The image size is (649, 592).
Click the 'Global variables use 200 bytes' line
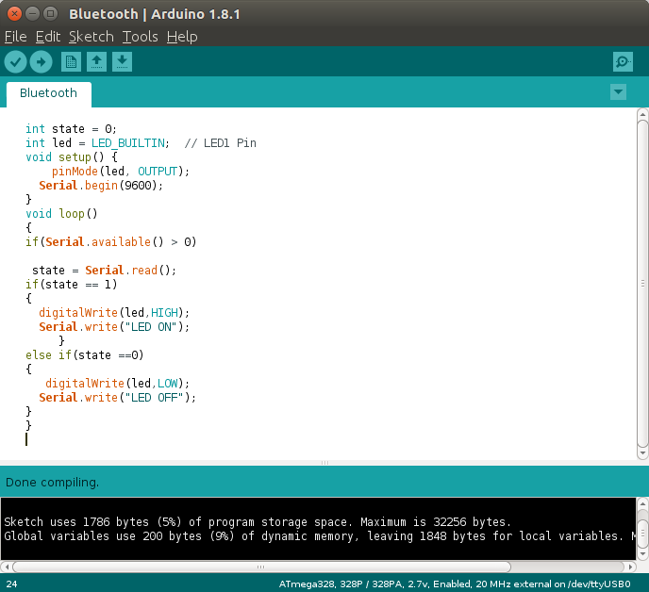[x=319, y=536]
